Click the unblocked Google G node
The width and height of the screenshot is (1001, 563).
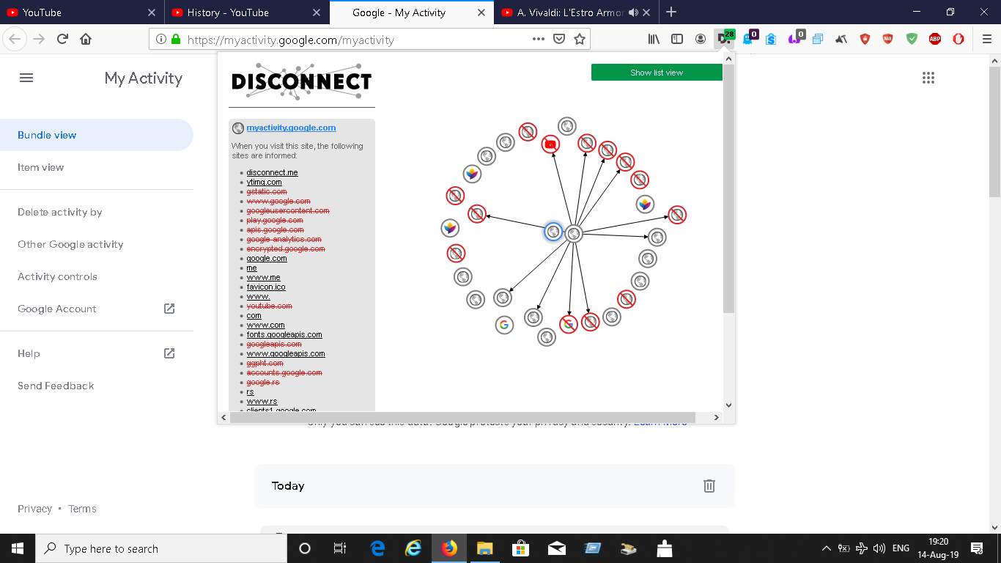point(504,325)
